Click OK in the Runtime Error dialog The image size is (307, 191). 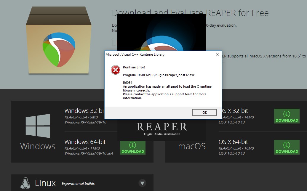(204, 113)
